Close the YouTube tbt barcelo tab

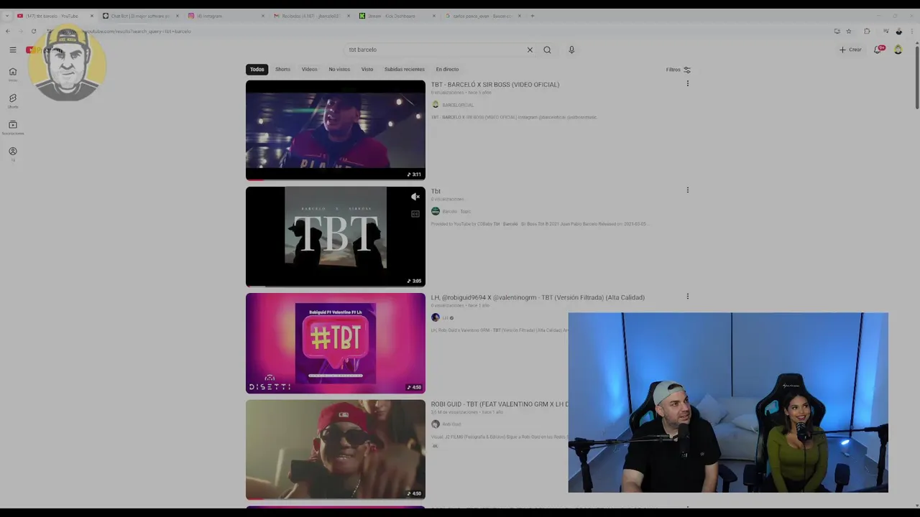(x=91, y=16)
